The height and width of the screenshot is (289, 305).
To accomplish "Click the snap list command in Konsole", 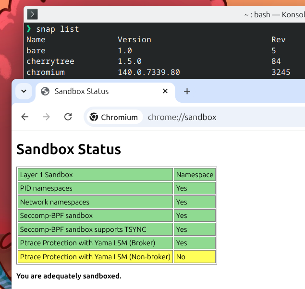I will tap(58, 29).
